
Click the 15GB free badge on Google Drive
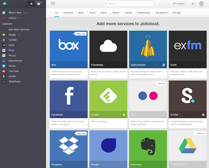tap(200, 134)
